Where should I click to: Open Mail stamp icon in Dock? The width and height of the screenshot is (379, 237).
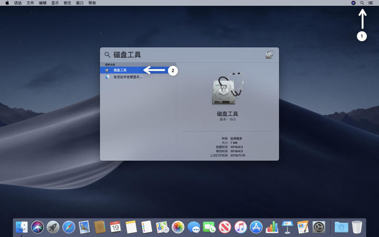84,228
